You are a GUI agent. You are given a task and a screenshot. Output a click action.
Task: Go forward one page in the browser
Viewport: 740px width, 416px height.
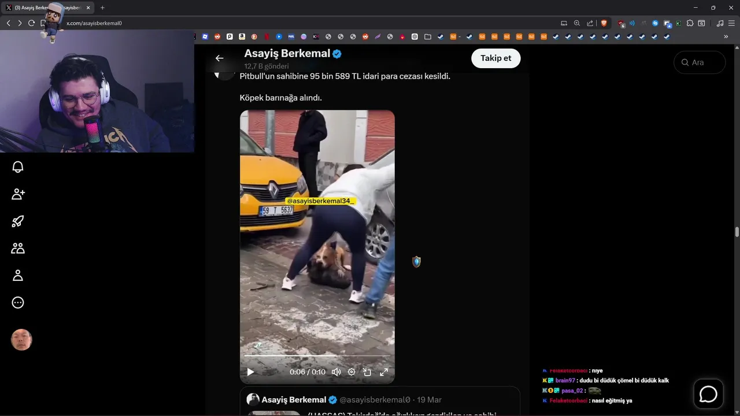pyautogui.click(x=20, y=23)
